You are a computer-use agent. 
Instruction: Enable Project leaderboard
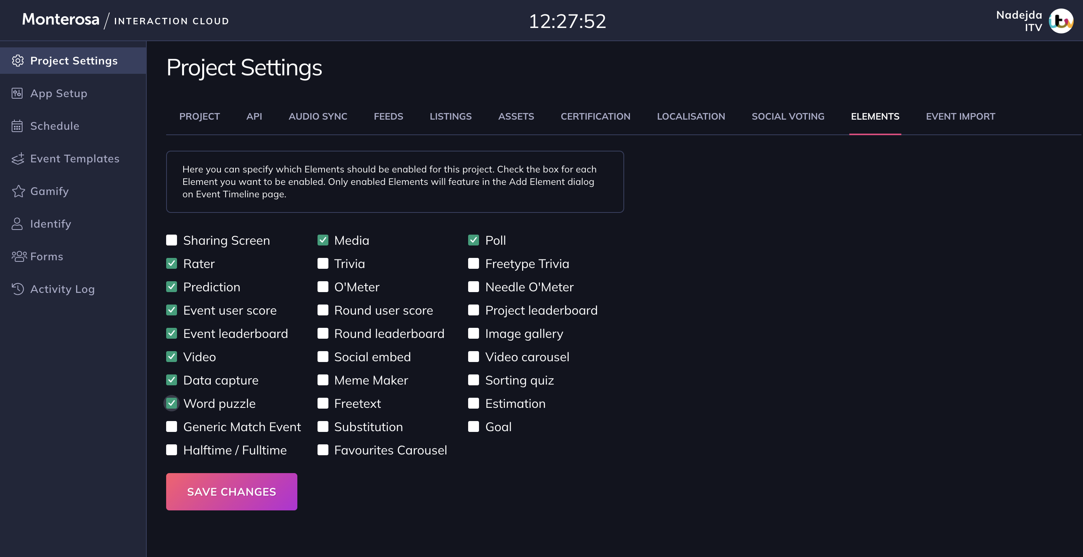474,310
